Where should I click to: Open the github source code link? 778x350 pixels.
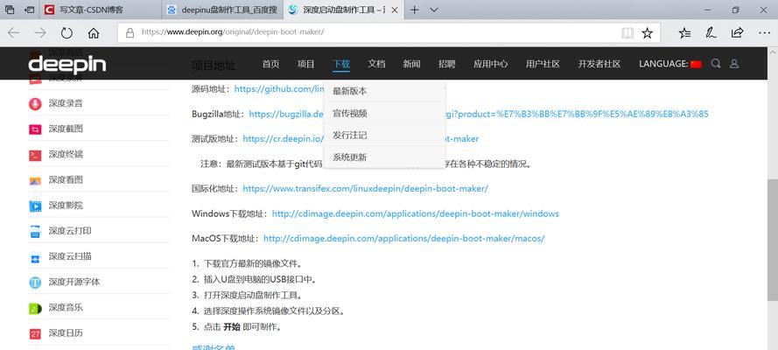(279, 88)
